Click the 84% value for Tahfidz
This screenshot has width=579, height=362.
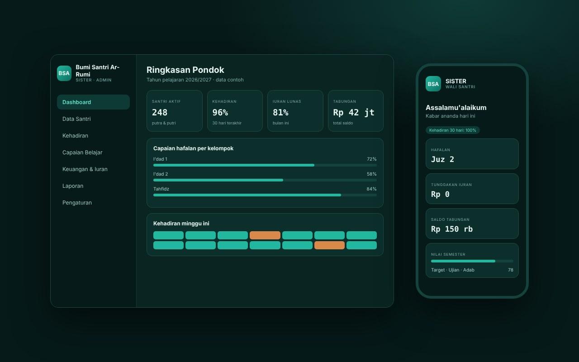pos(372,189)
